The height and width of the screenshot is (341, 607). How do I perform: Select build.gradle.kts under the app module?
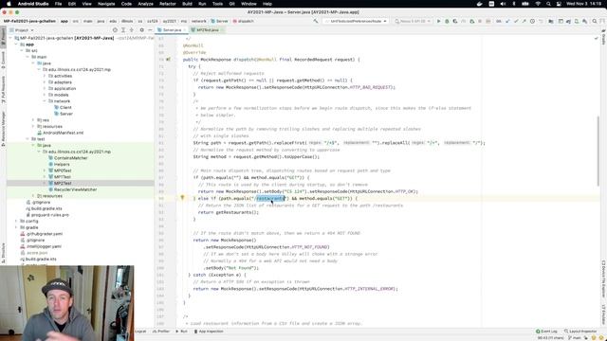tap(46, 208)
